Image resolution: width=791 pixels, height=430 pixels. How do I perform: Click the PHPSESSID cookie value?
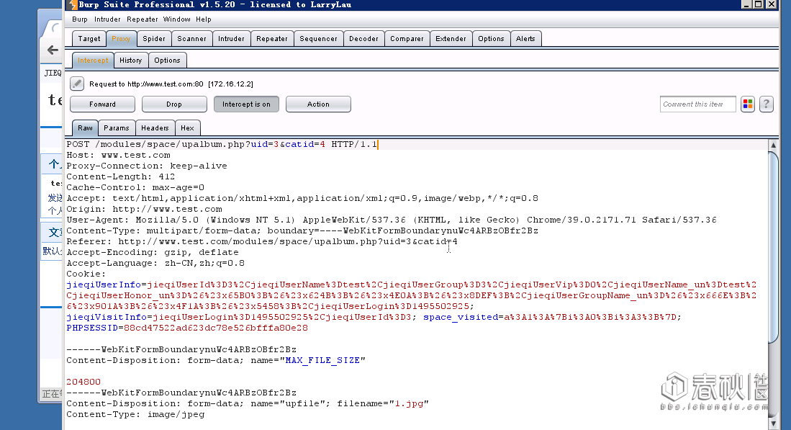tap(216, 328)
